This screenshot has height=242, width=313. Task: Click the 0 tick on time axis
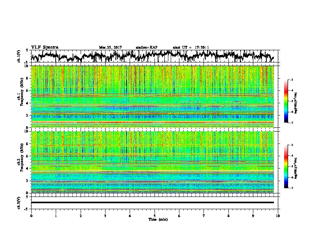(31, 216)
